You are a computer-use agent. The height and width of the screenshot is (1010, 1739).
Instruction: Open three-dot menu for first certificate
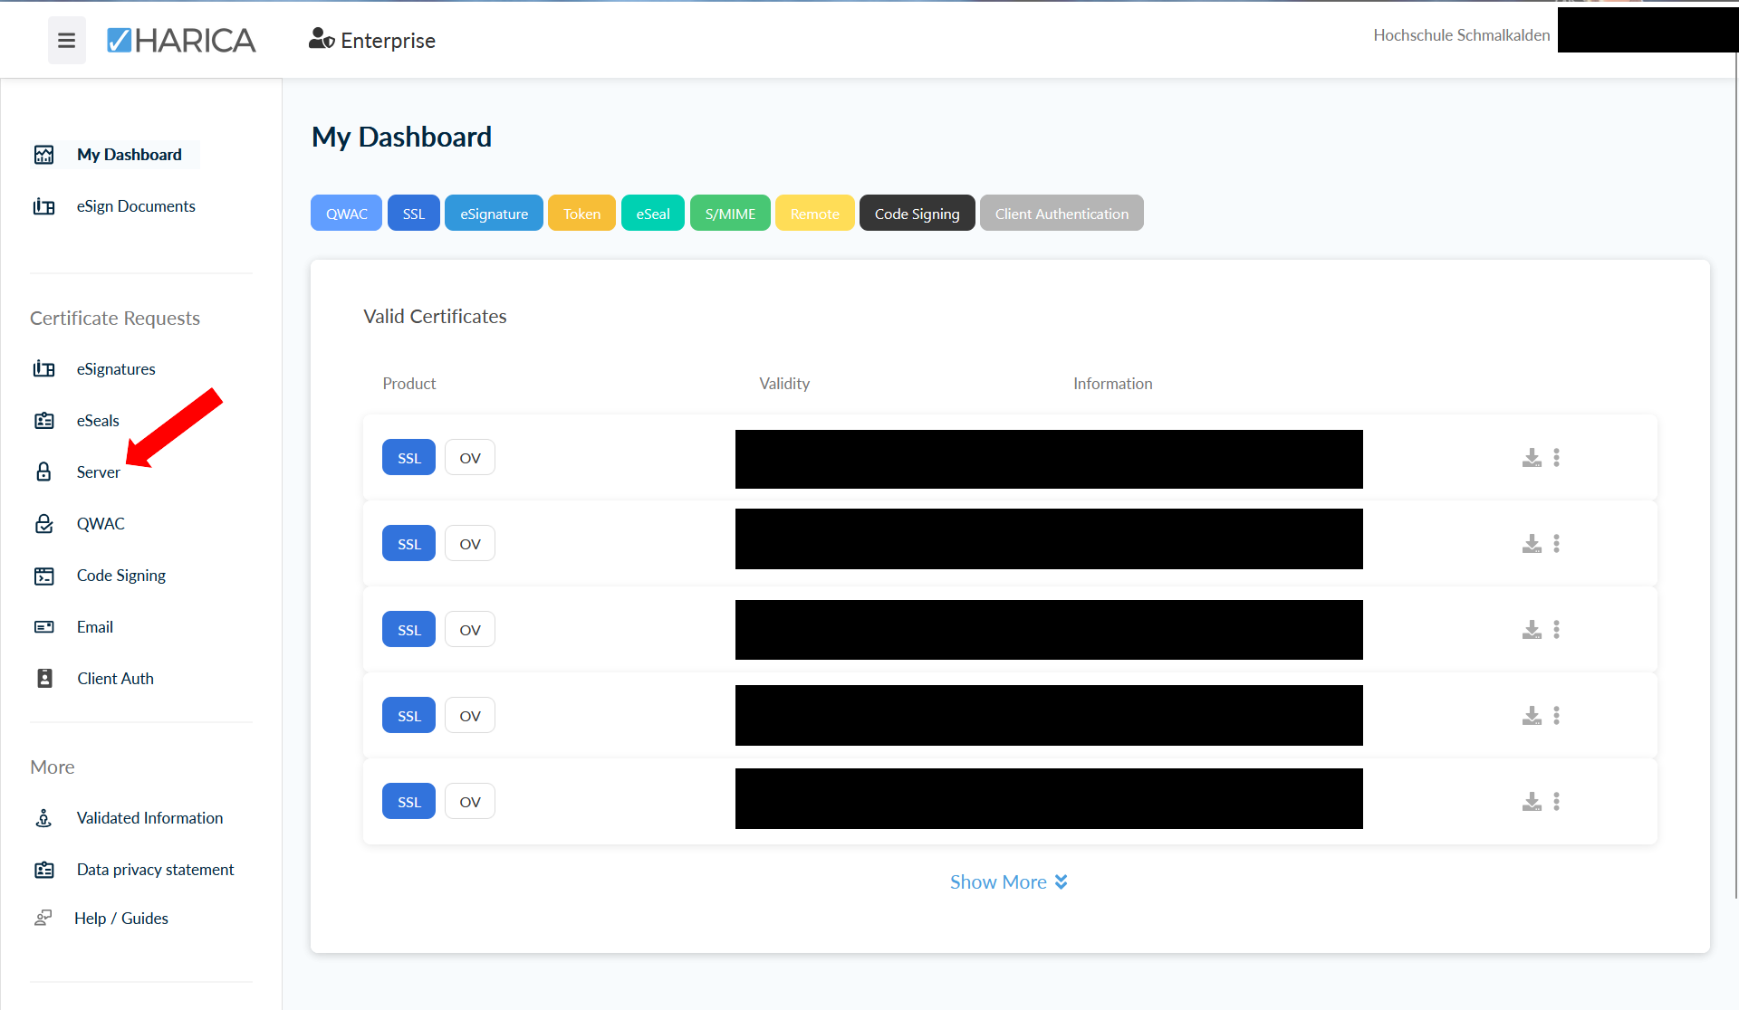tap(1557, 458)
